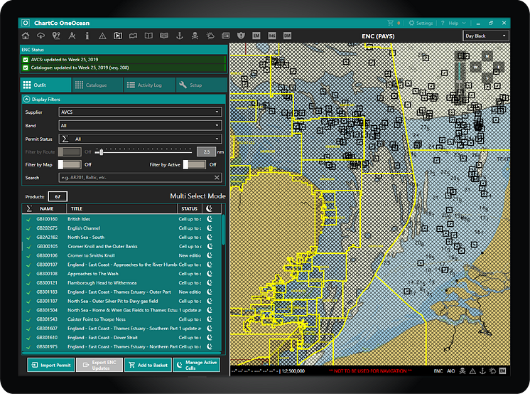The width and height of the screenshot is (530, 394).
Task: Open the weather cloud-sun toolbar icon
Action: [210, 36]
